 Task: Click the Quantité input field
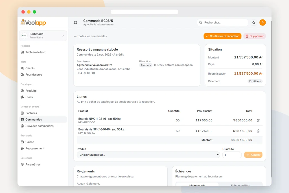(x=232, y=155)
